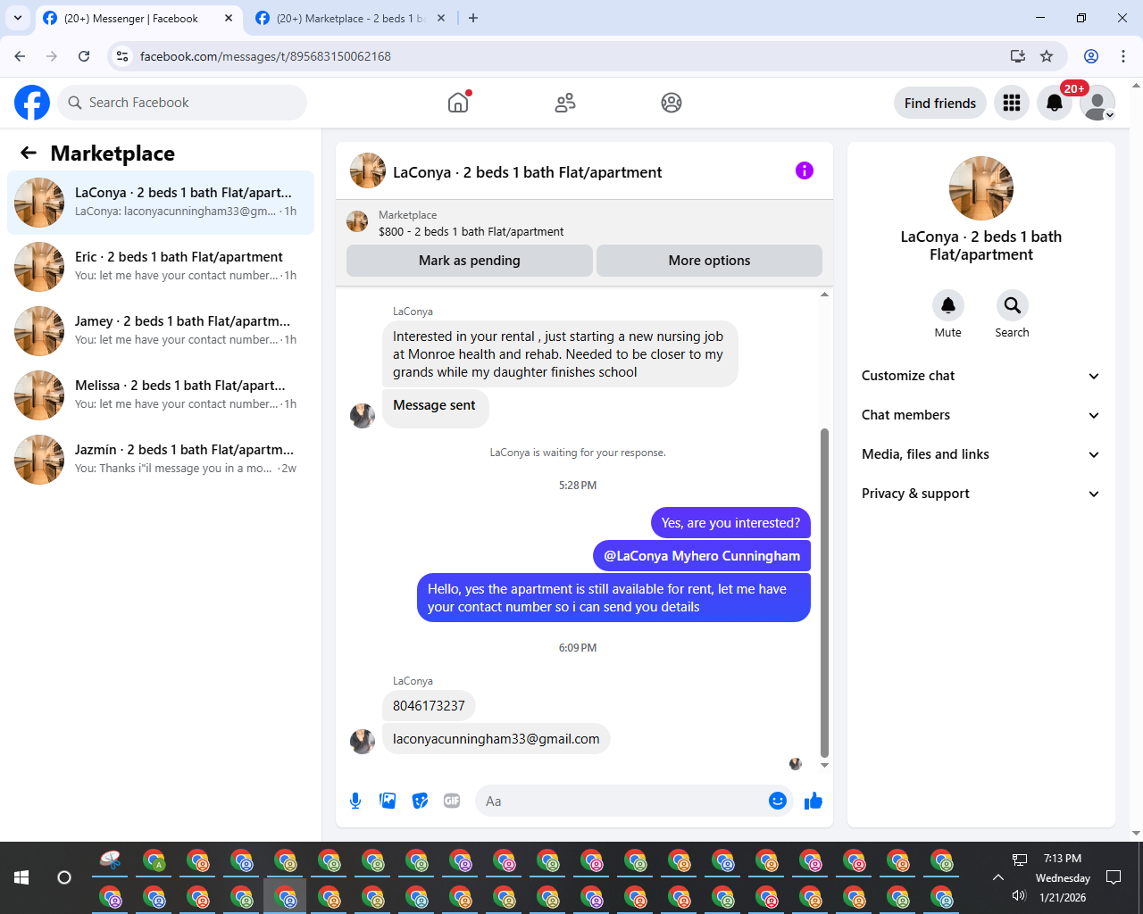
Task: Click Mark as pending button
Action: [470, 261]
